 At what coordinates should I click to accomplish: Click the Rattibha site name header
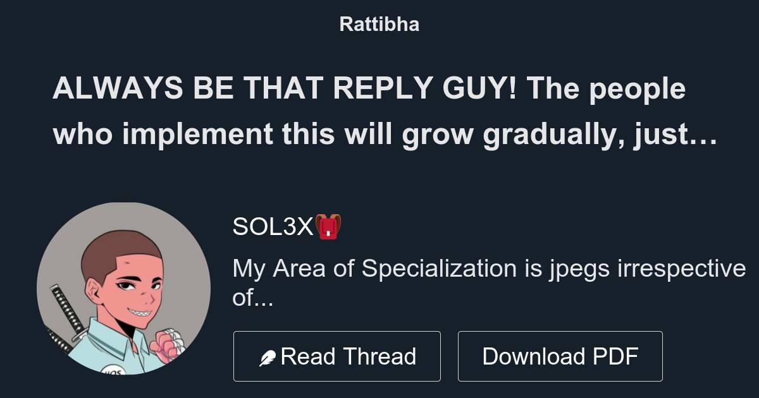point(379,24)
